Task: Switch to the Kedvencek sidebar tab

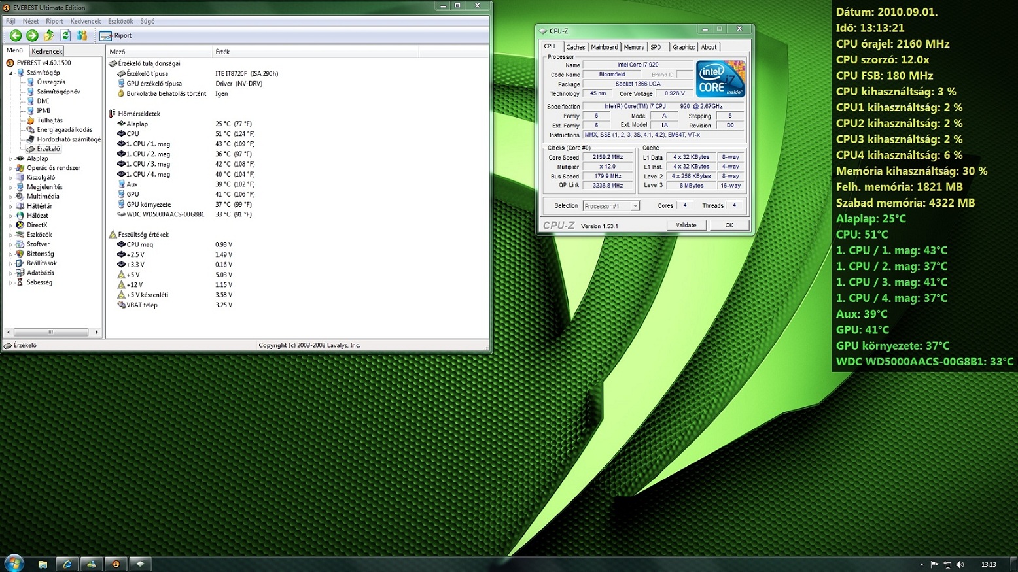Action: coord(46,51)
